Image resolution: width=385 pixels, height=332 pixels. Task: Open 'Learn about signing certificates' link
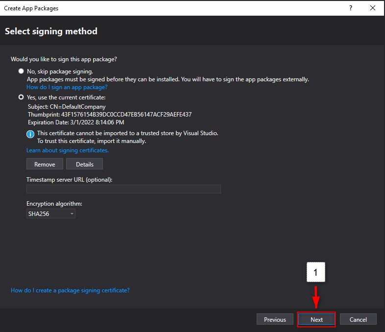[67, 150]
